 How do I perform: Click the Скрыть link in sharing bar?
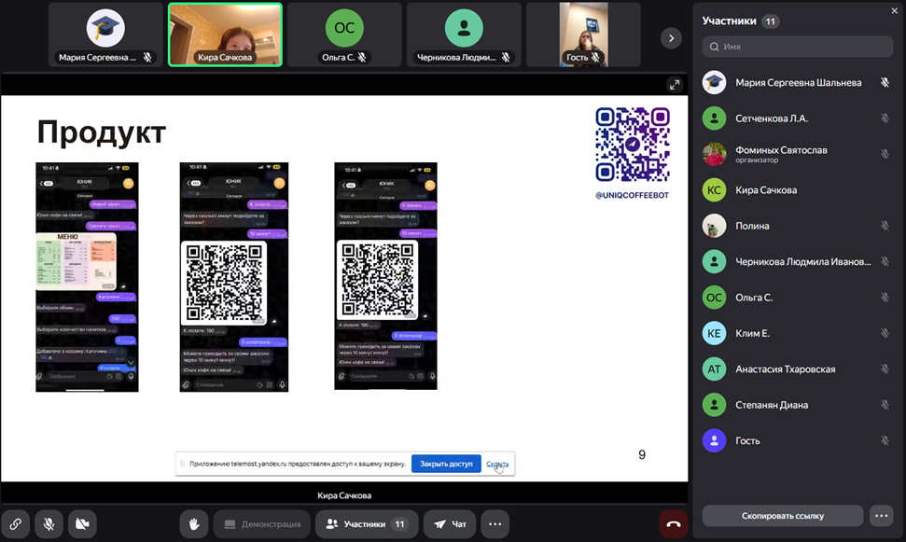pos(497,464)
